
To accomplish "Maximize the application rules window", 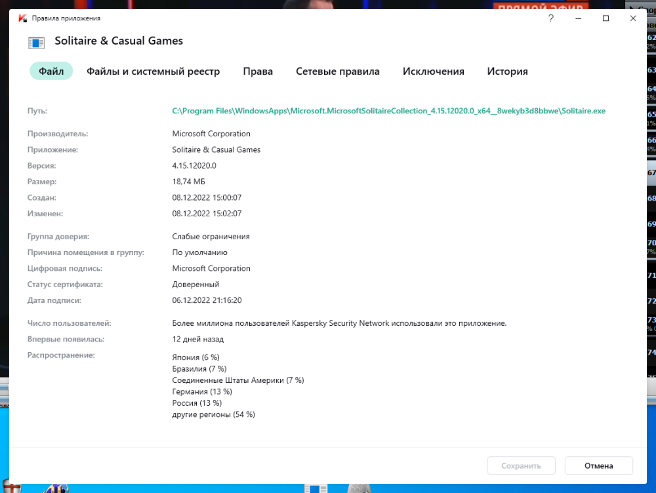I will click(605, 18).
